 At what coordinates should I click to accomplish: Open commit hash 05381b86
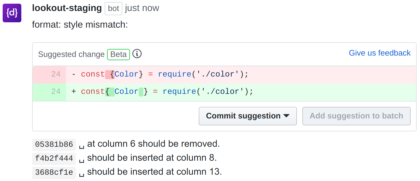coord(54,144)
